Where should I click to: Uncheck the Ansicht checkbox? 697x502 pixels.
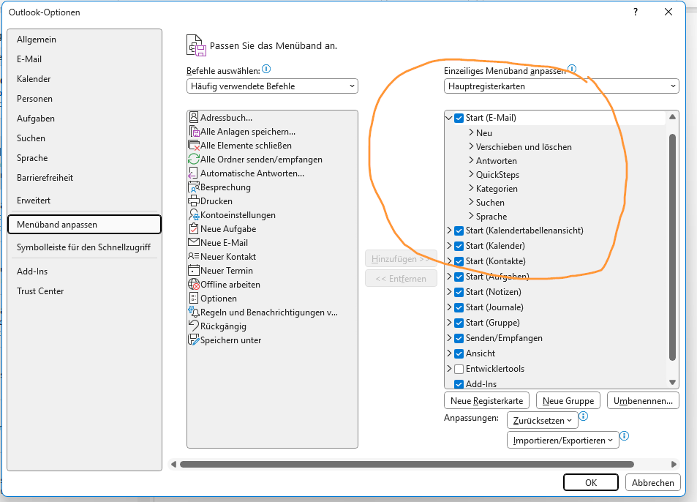pyautogui.click(x=459, y=353)
